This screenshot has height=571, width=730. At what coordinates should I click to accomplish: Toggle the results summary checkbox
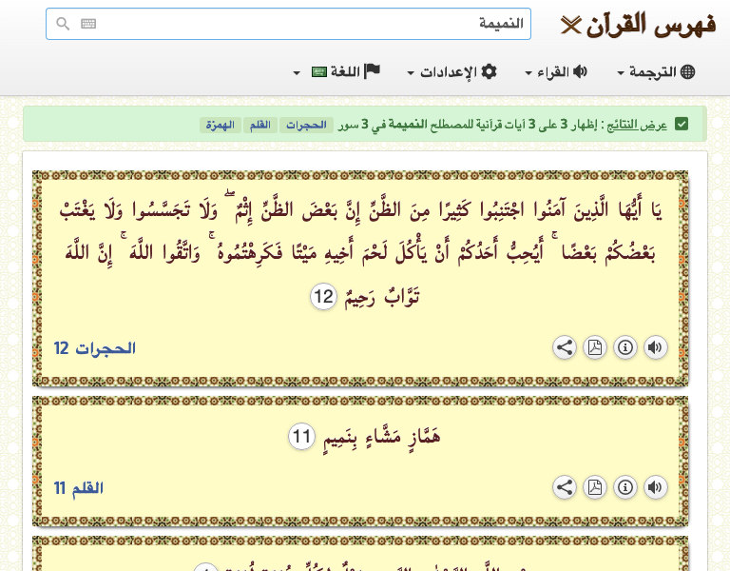(x=682, y=125)
